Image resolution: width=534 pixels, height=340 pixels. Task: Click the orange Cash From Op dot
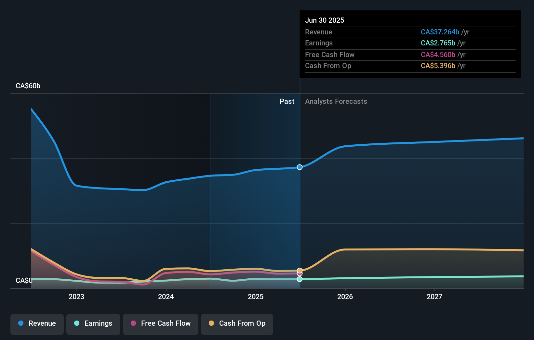[211, 323]
